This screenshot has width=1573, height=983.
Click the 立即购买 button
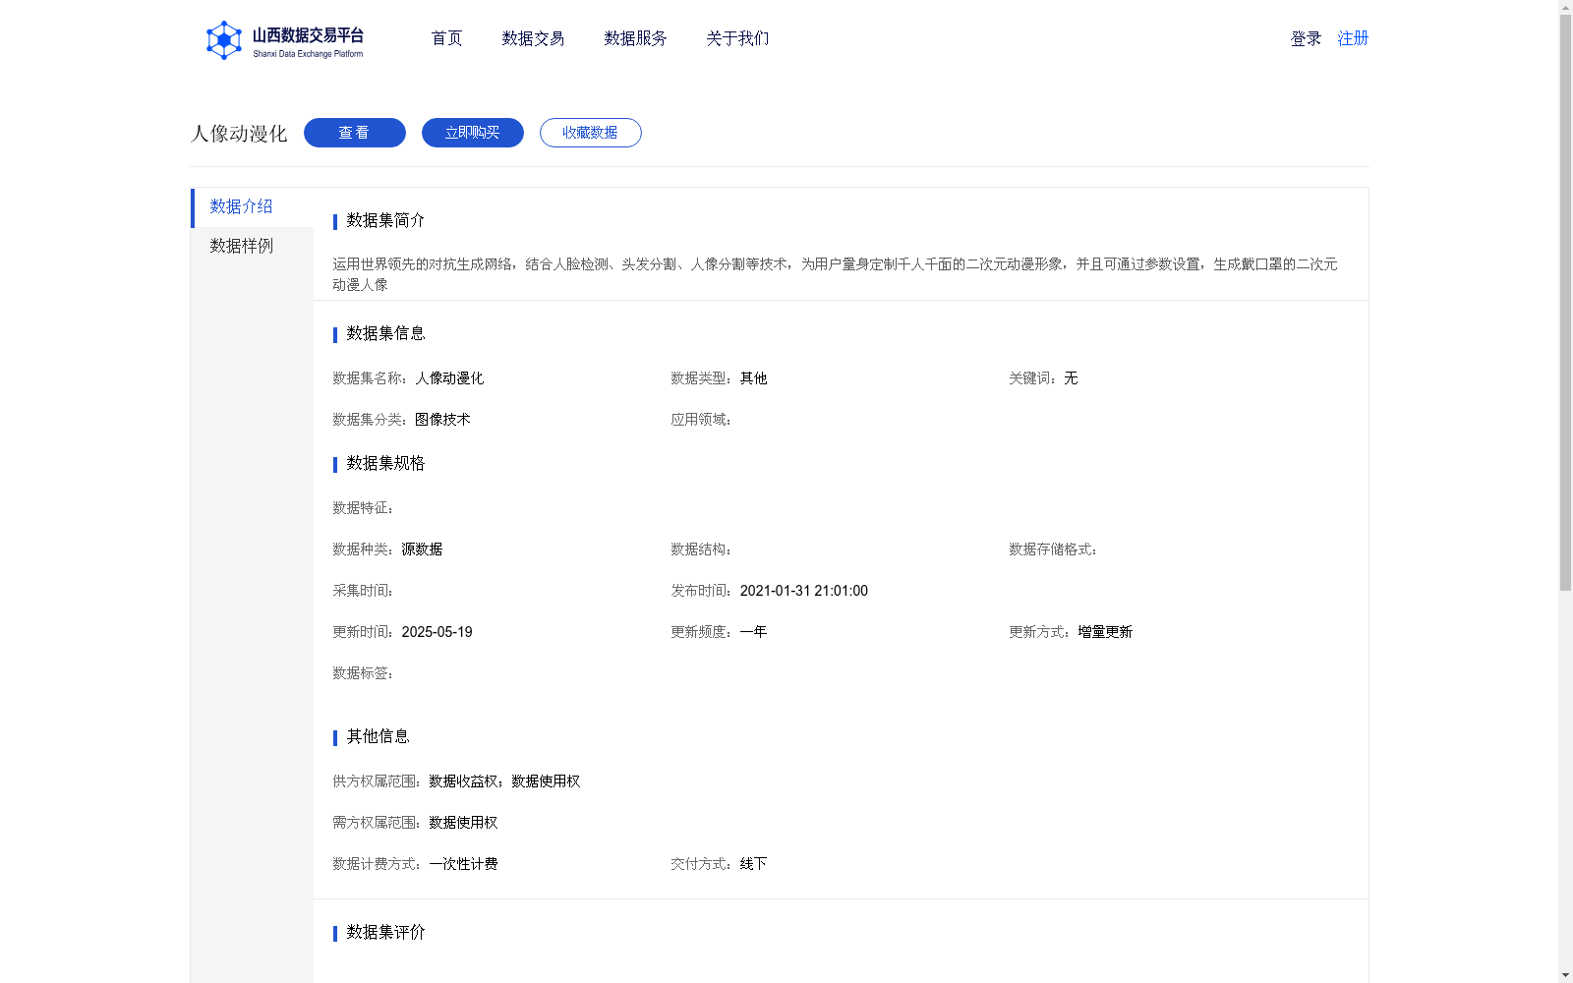473,133
